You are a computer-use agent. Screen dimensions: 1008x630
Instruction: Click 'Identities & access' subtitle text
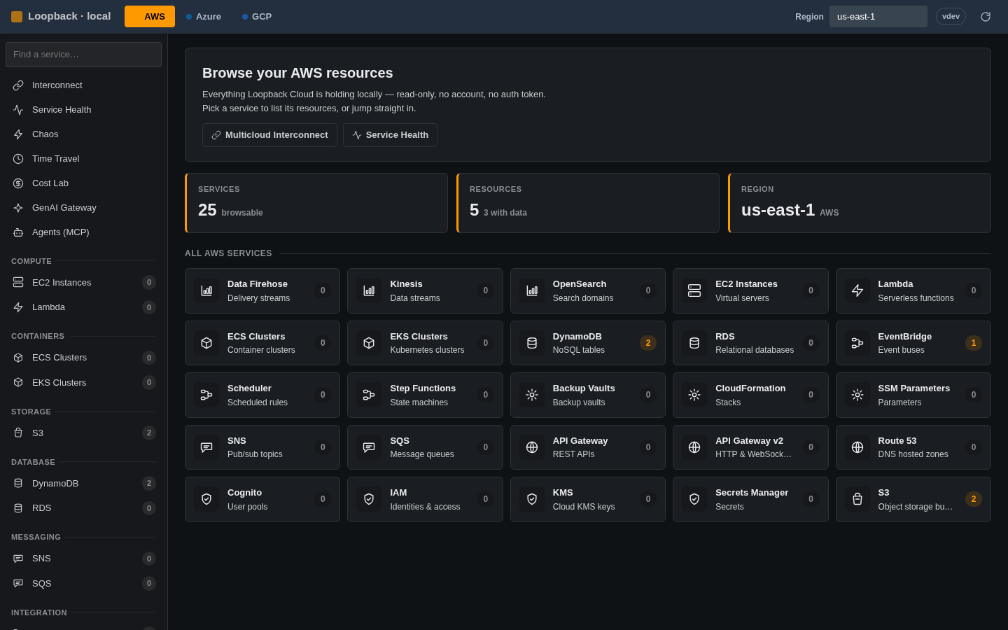pyautogui.click(x=425, y=507)
